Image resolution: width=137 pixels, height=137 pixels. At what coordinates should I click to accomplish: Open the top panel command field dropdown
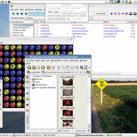[x=107, y=2]
